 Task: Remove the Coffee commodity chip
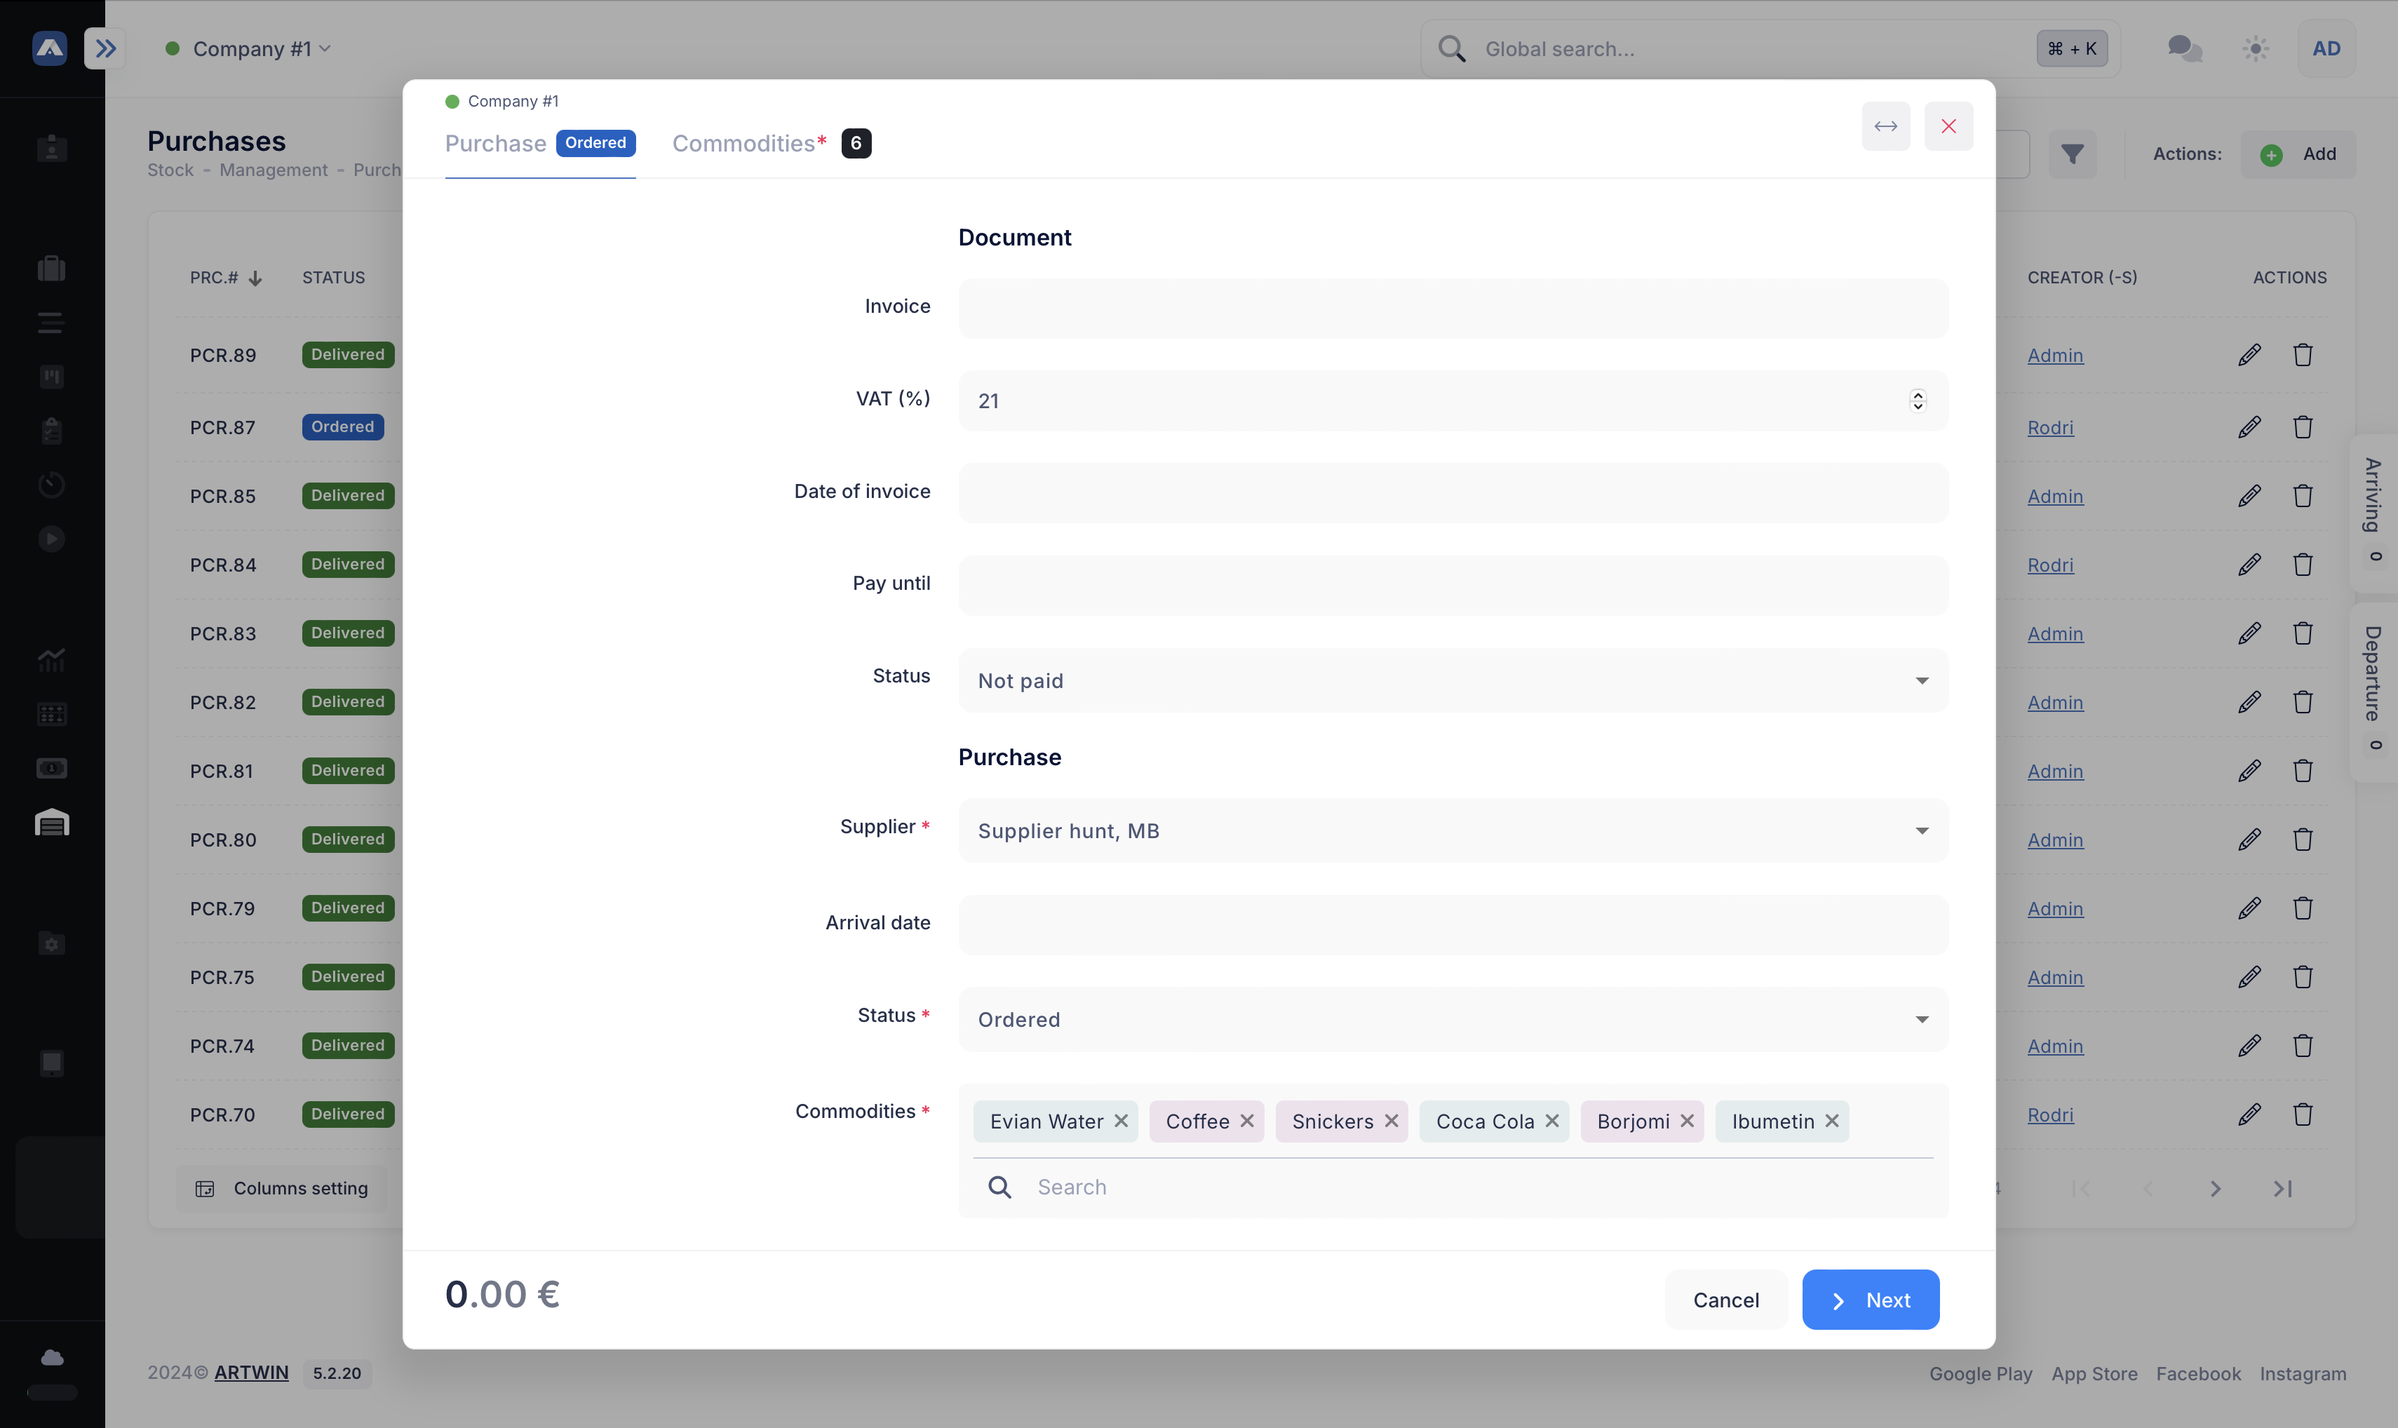pos(1246,1121)
